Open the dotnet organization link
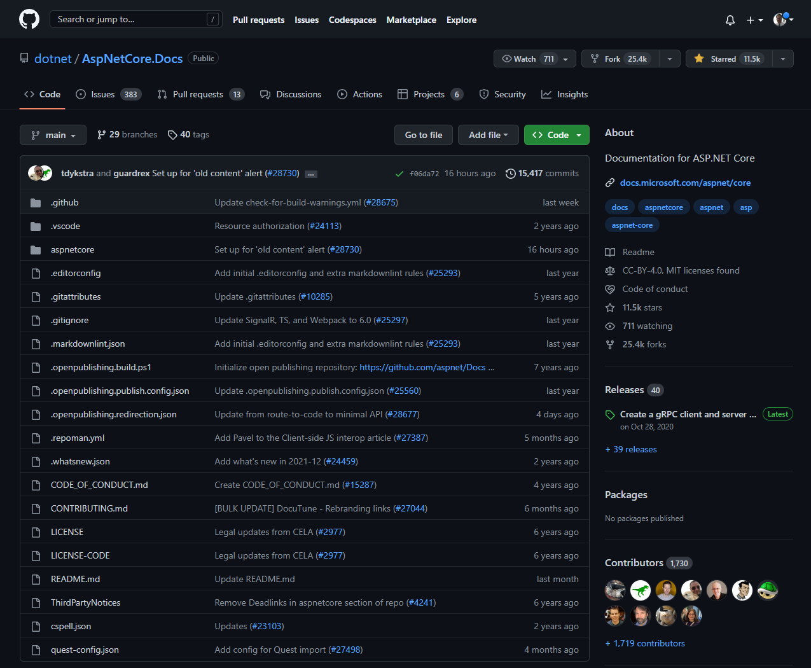The height and width of the screenshot is (668, 811). coord(53,59)
